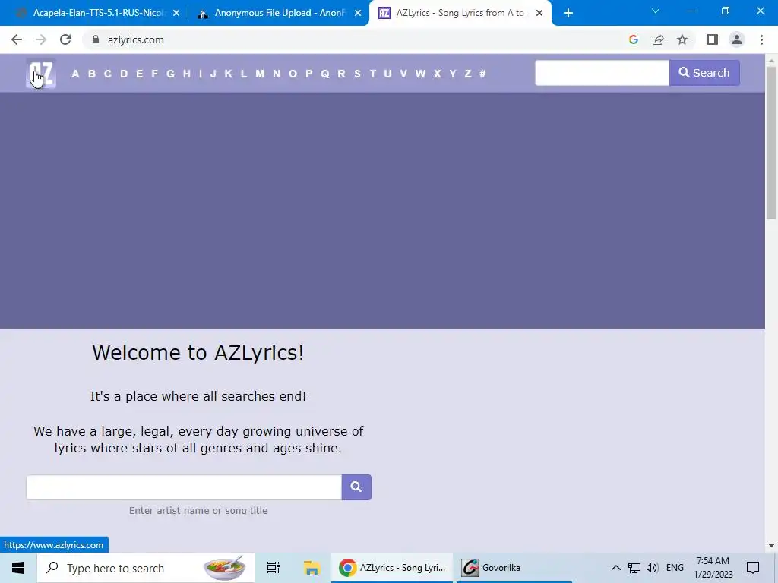Browse artists under letter R
Screen dimensions: 778x583
pos(341,74)
